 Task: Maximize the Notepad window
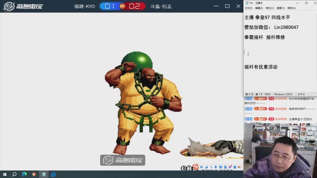306,3
